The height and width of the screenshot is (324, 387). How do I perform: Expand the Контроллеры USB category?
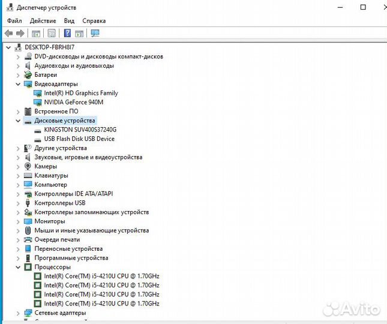pyautogui.click(x=18, y=203)
